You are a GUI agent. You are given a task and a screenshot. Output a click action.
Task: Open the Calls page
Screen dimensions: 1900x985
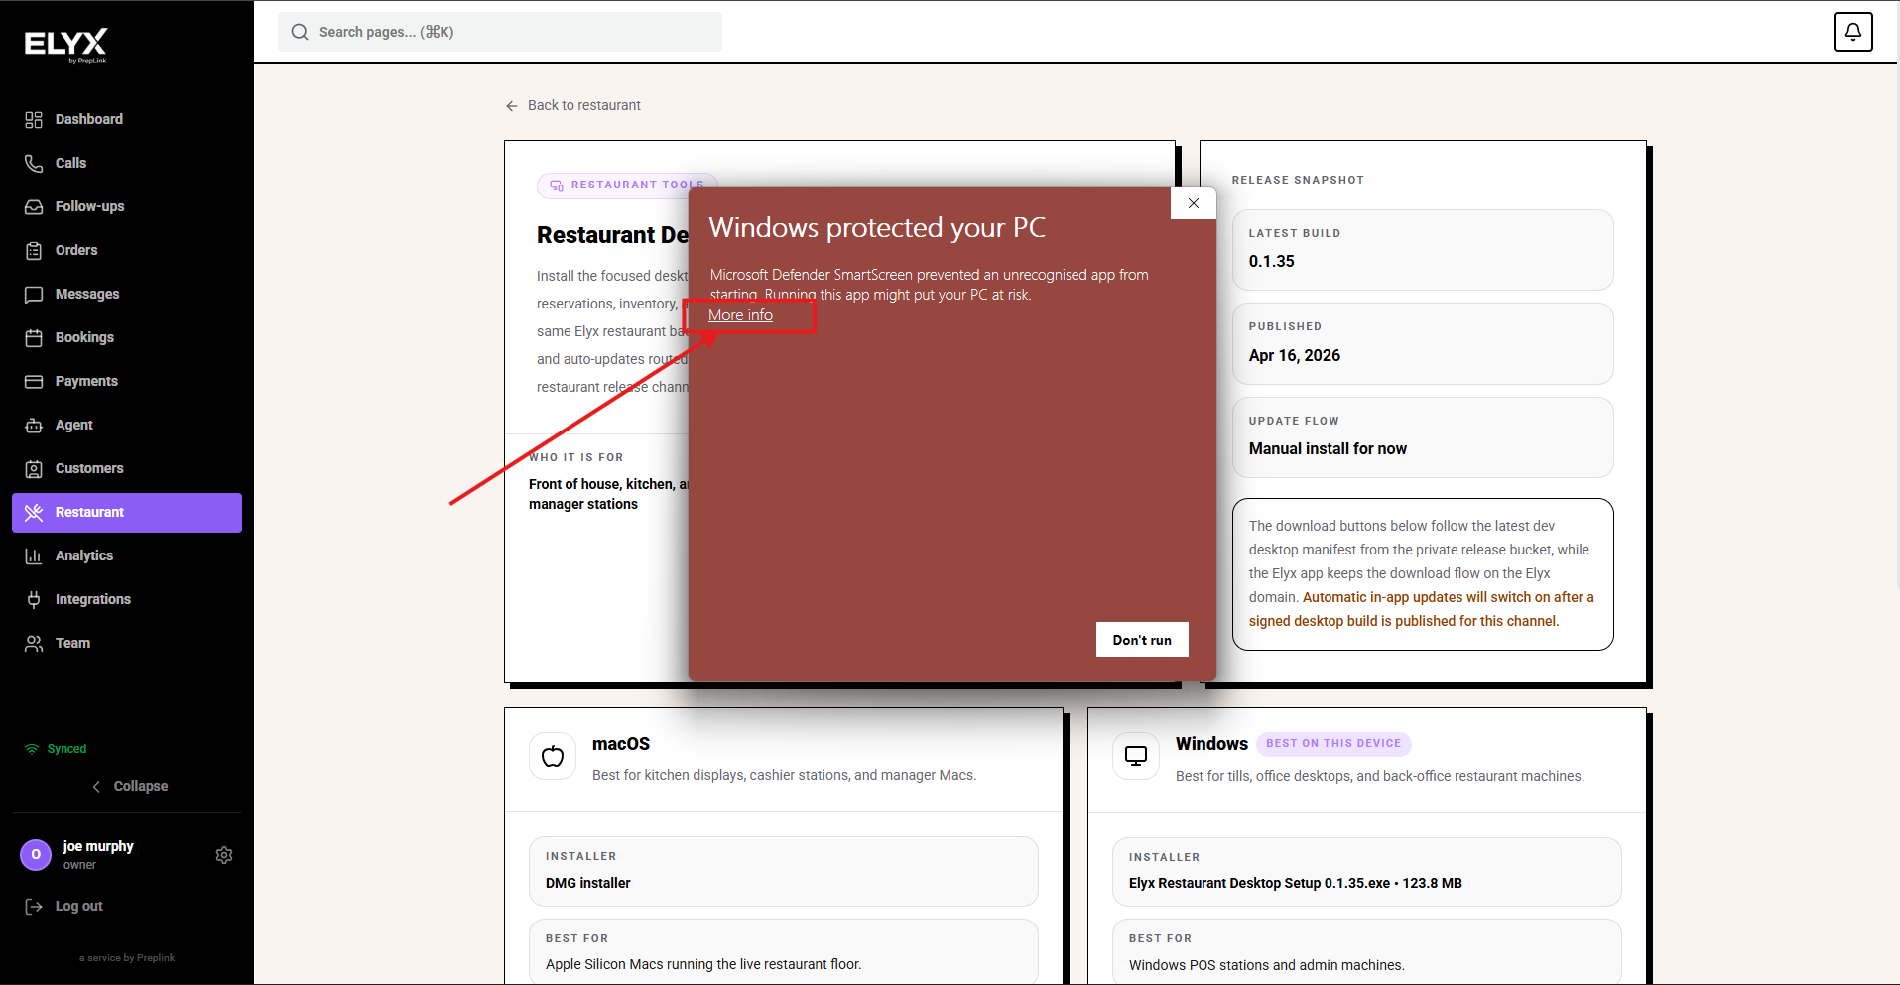pos(127,163)
